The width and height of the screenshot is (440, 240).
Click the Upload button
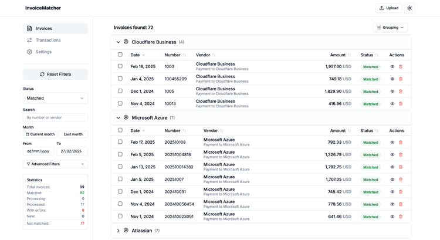tap(388, 8)
